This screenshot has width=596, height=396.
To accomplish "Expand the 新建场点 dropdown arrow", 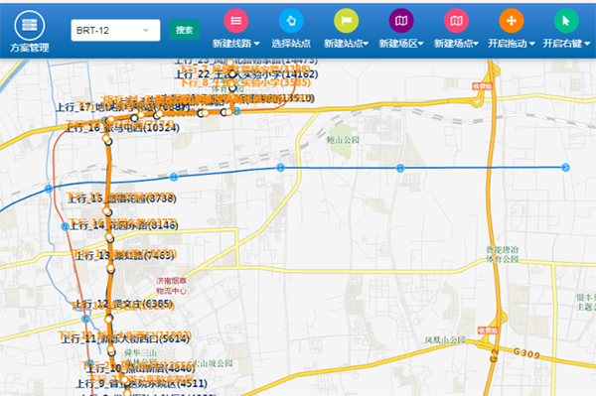I will (x=476, y=44).
